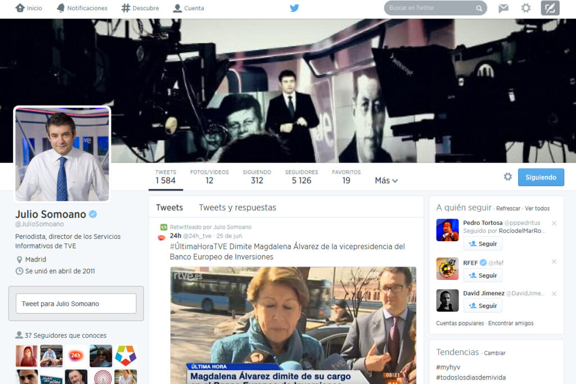Go to Inicio home tab

click(x=28, y=8)
